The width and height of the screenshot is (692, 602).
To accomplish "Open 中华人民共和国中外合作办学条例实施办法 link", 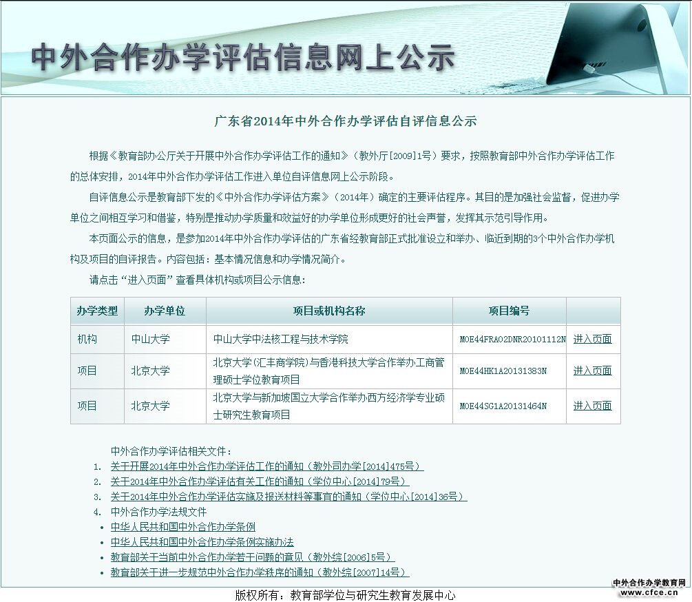I will click(202, 542).
